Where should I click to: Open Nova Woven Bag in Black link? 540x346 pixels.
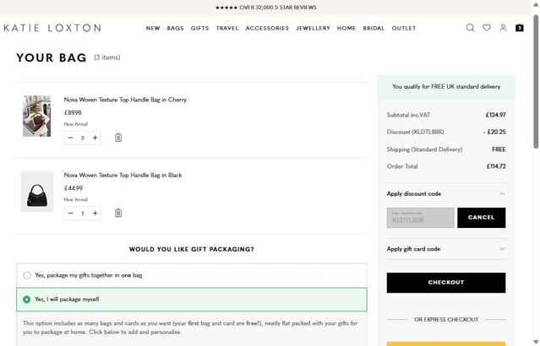click(123, 175)
